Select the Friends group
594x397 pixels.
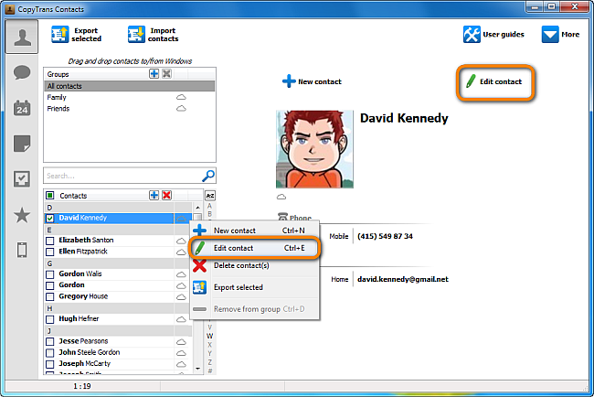pos(130,109)
